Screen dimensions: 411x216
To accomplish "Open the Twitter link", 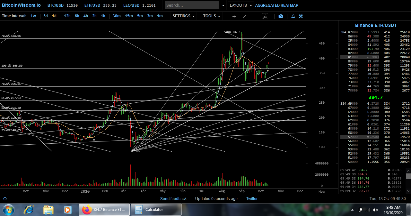I will (x=252, y=199).
